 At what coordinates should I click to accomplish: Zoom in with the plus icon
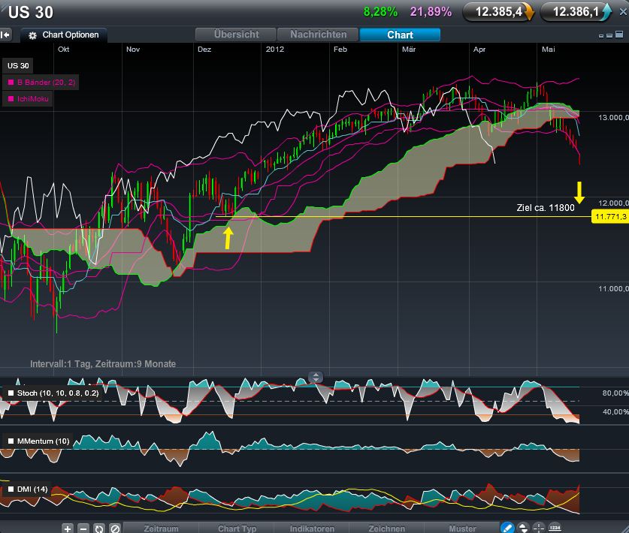(68, 528)
